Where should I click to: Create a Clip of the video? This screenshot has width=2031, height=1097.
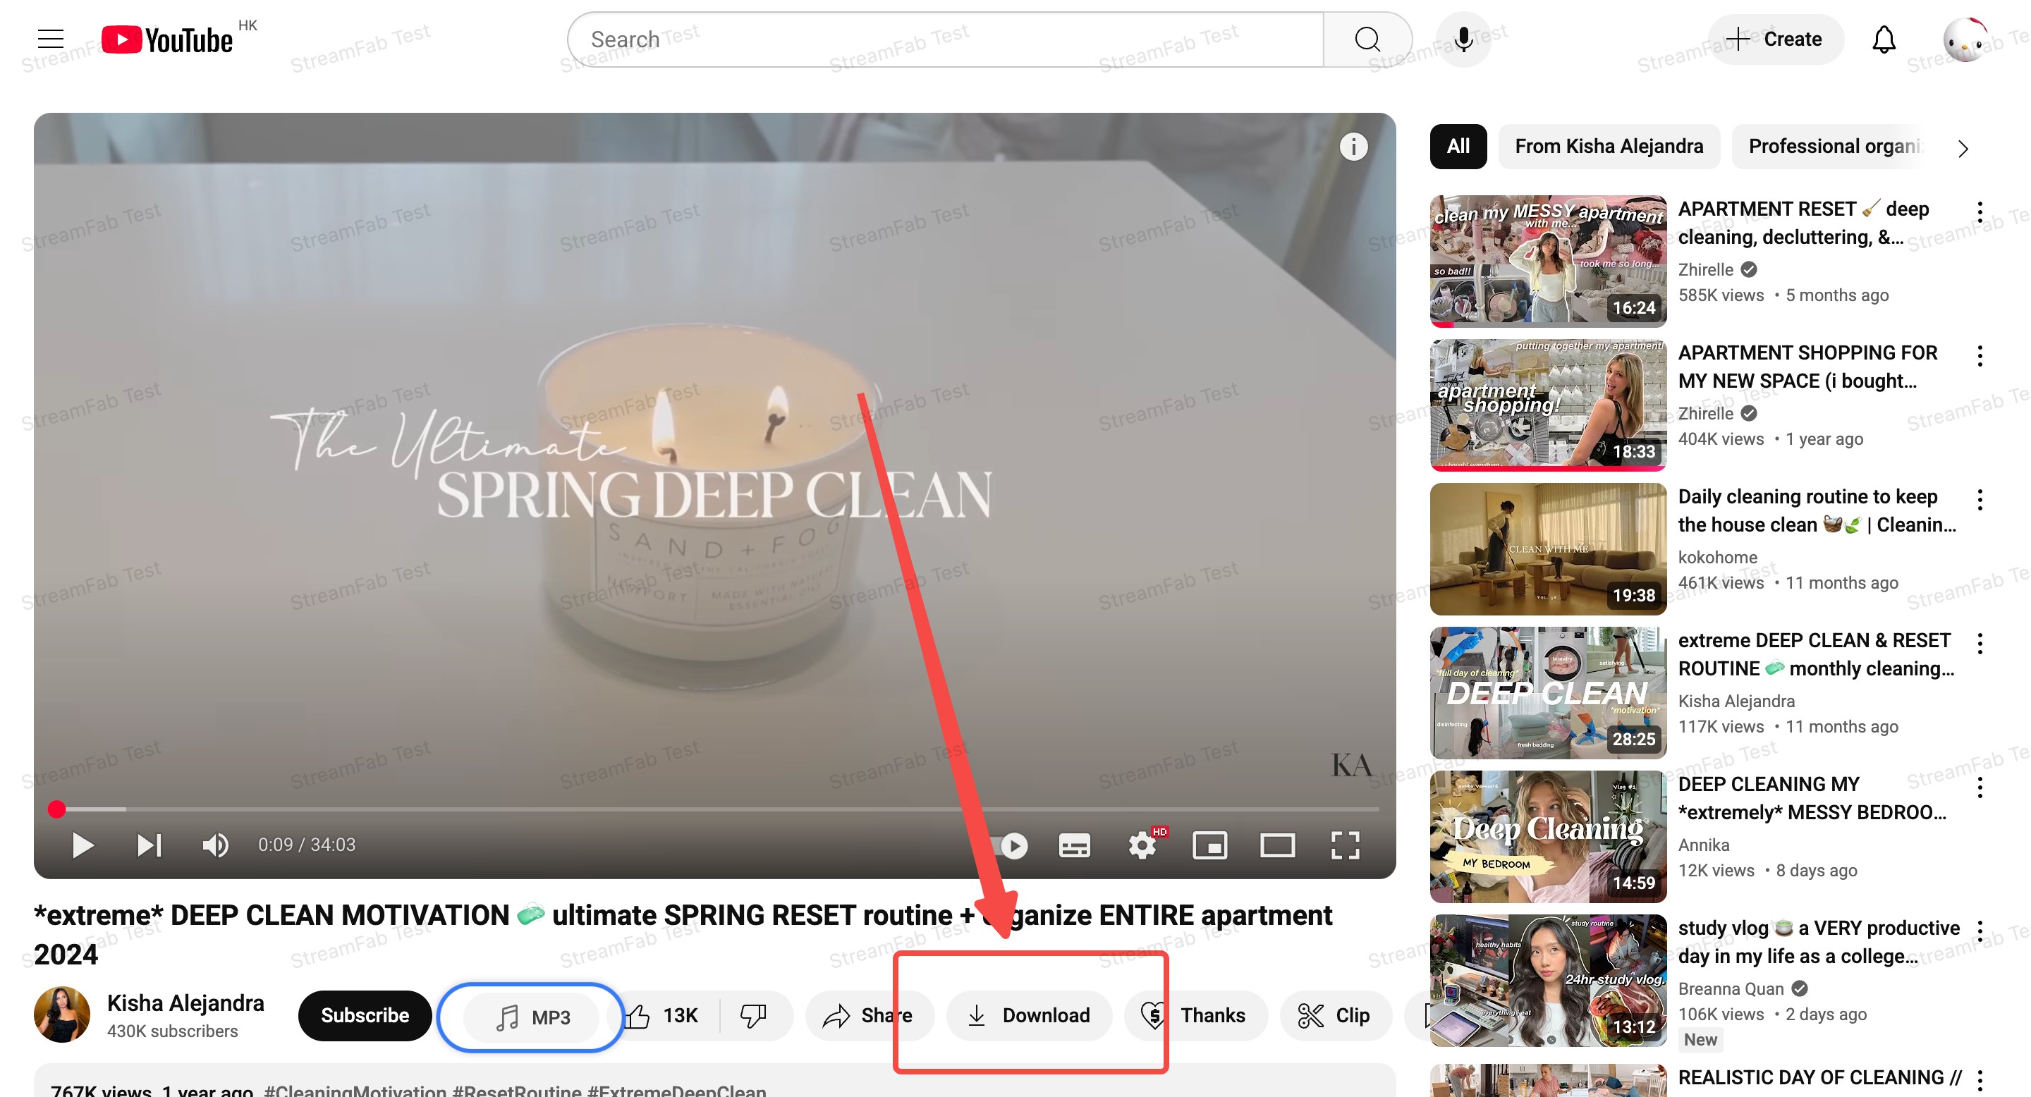[x=1336, y=1016]
